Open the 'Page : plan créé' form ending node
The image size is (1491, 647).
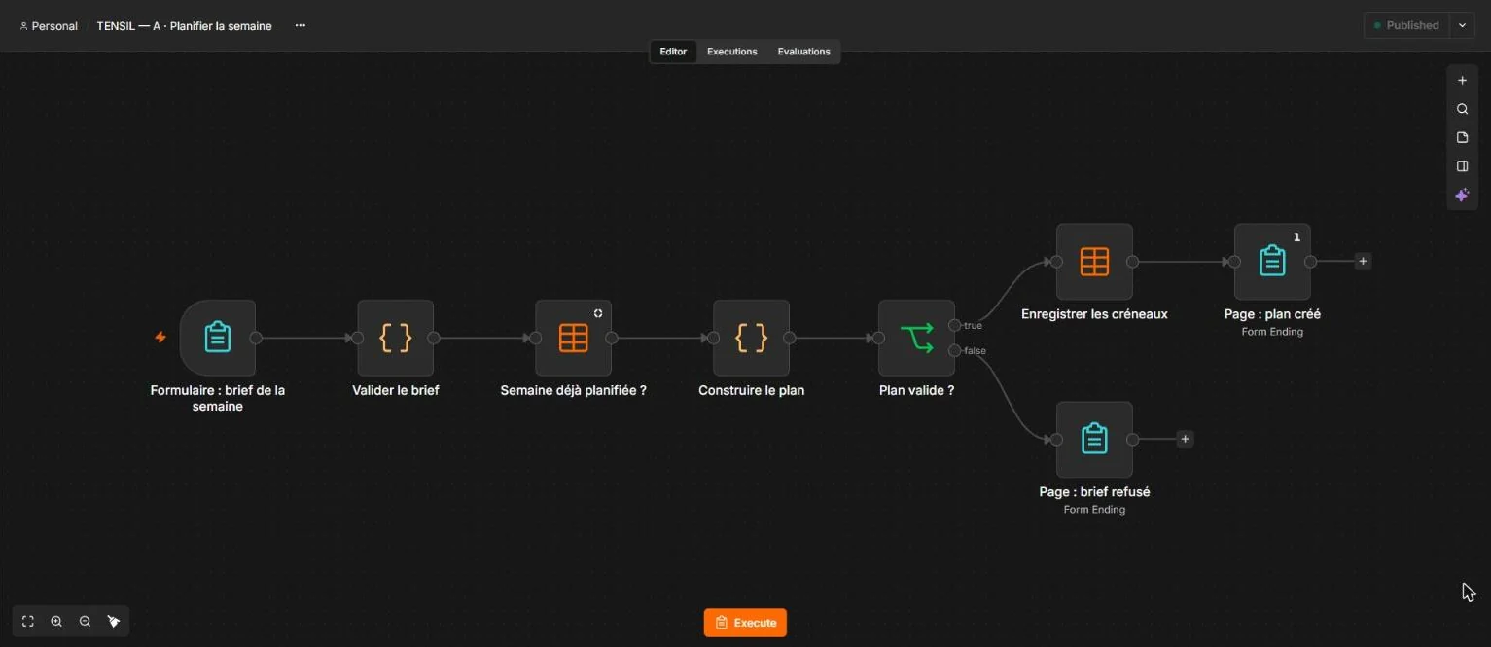1272,262
